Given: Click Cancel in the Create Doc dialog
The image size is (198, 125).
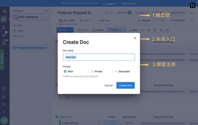Looking at the screenshot, I should (108, 85).
